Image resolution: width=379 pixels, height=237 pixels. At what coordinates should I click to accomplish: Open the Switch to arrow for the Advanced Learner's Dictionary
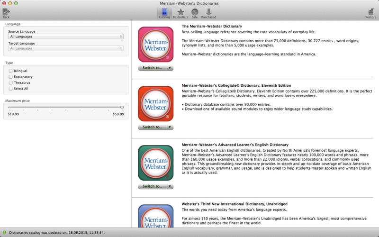[x=170, y=186]
